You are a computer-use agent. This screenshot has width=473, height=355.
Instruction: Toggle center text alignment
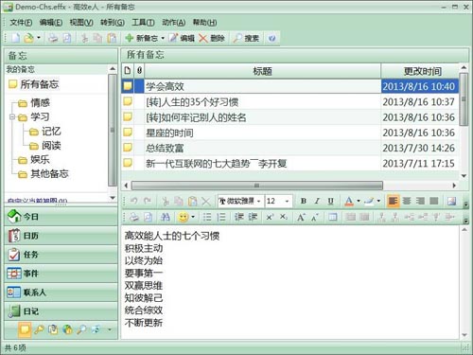(407, 201)
